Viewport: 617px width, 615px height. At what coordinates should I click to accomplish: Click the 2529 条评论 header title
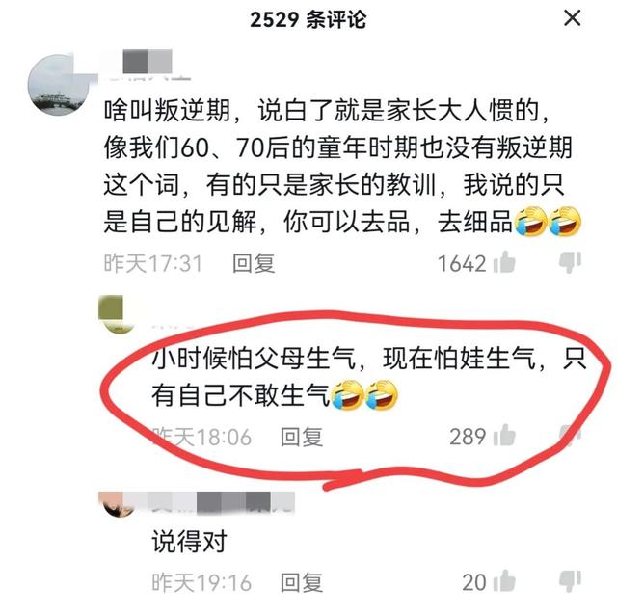point(308,19)
